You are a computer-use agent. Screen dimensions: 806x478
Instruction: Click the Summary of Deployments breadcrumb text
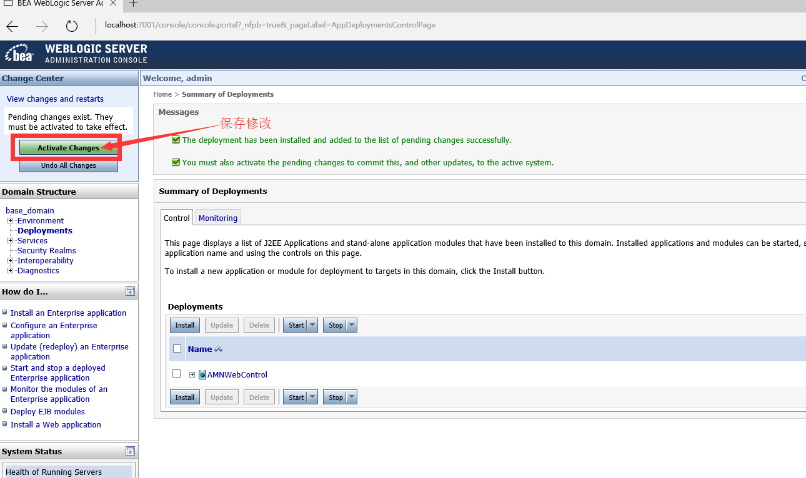tap(228, 94)
